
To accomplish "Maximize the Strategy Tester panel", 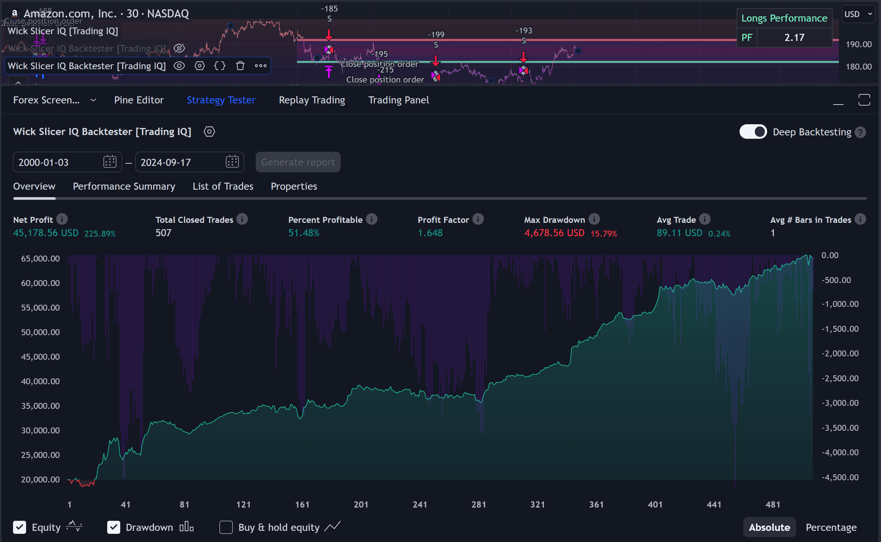I will (864, 100).
